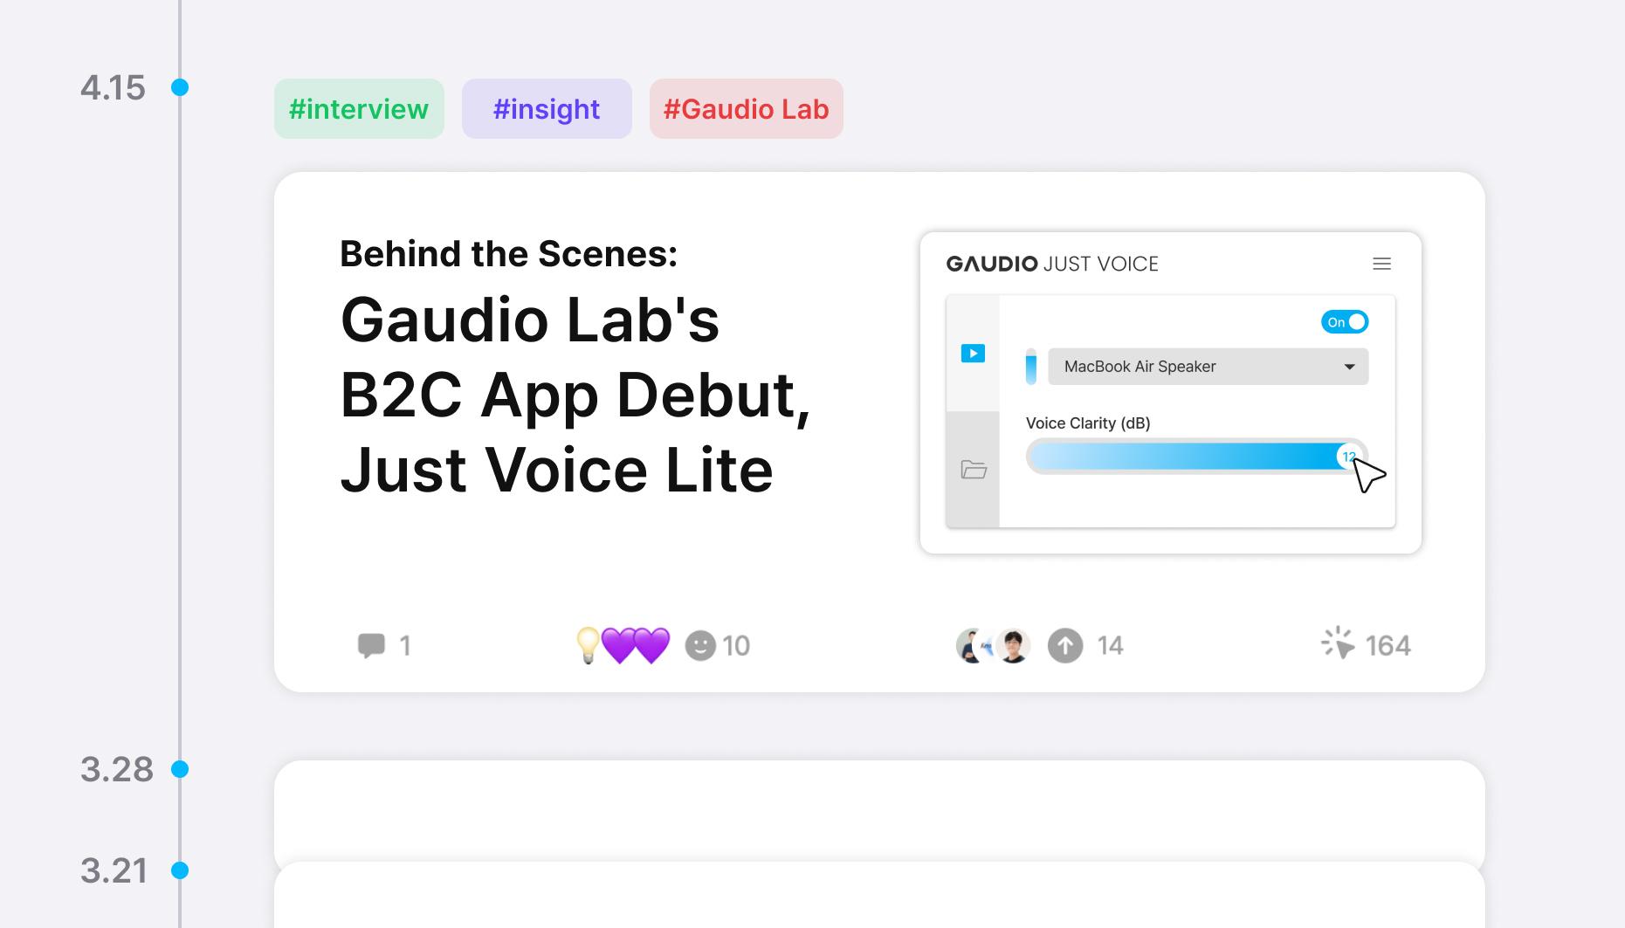
Task: Click the 3.28 timeline dot
Action: pos(180,768)
